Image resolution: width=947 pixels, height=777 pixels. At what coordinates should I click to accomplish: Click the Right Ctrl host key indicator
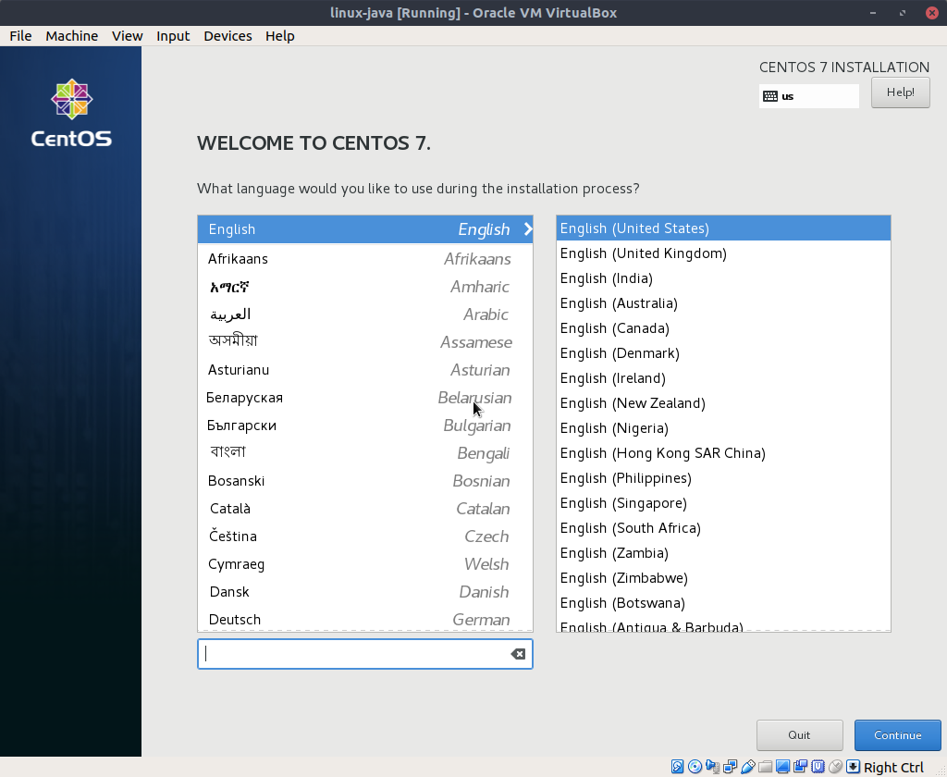[x=893, y=768]
